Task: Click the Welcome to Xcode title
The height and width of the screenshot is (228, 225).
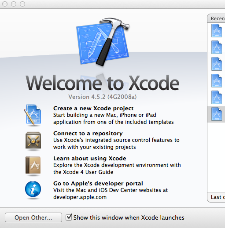Action: pyautogui.click(x=103, y=83)
